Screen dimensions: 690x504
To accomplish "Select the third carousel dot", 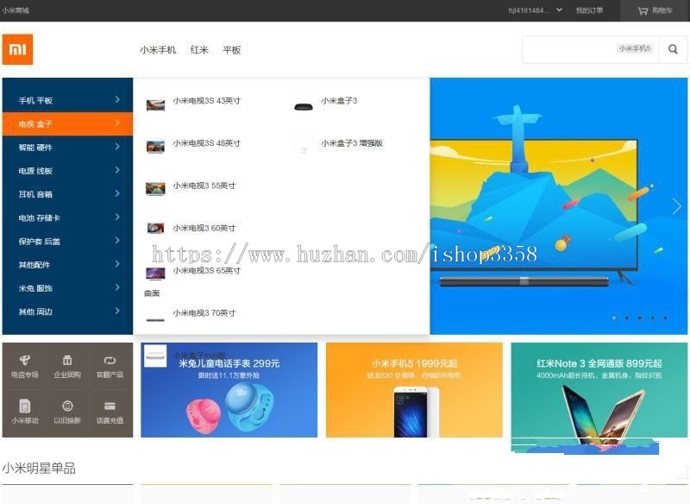I will pyautogui.click(x=640, y=318).
